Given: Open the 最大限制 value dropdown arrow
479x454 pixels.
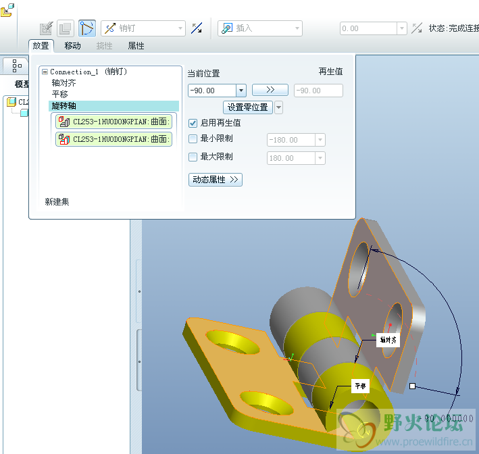Looking at the screenshot, I should [x=320, y=158].
